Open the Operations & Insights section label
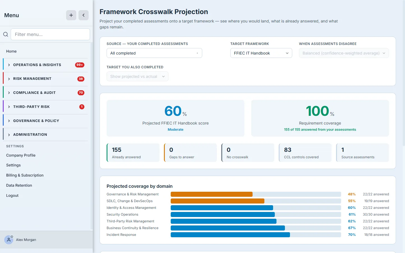 (x=37, y=65)
